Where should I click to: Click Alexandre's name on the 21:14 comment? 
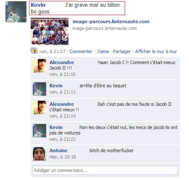[x=62, y=104]
